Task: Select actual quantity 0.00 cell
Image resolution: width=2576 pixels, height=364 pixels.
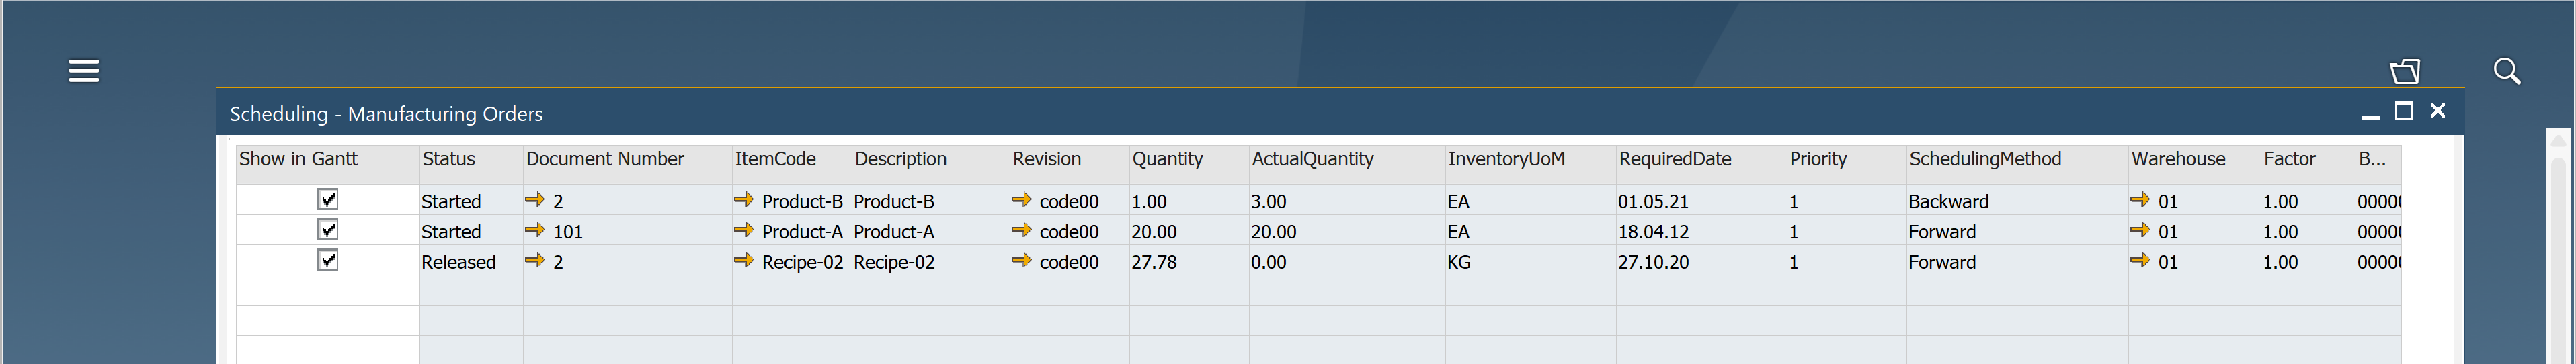Action: tap(1347, 261)
